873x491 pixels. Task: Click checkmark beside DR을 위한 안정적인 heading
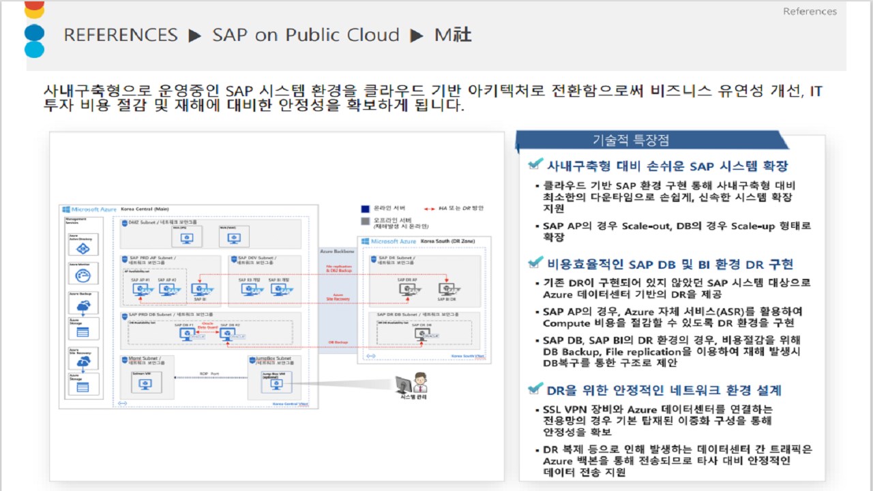tap(536, 389)
